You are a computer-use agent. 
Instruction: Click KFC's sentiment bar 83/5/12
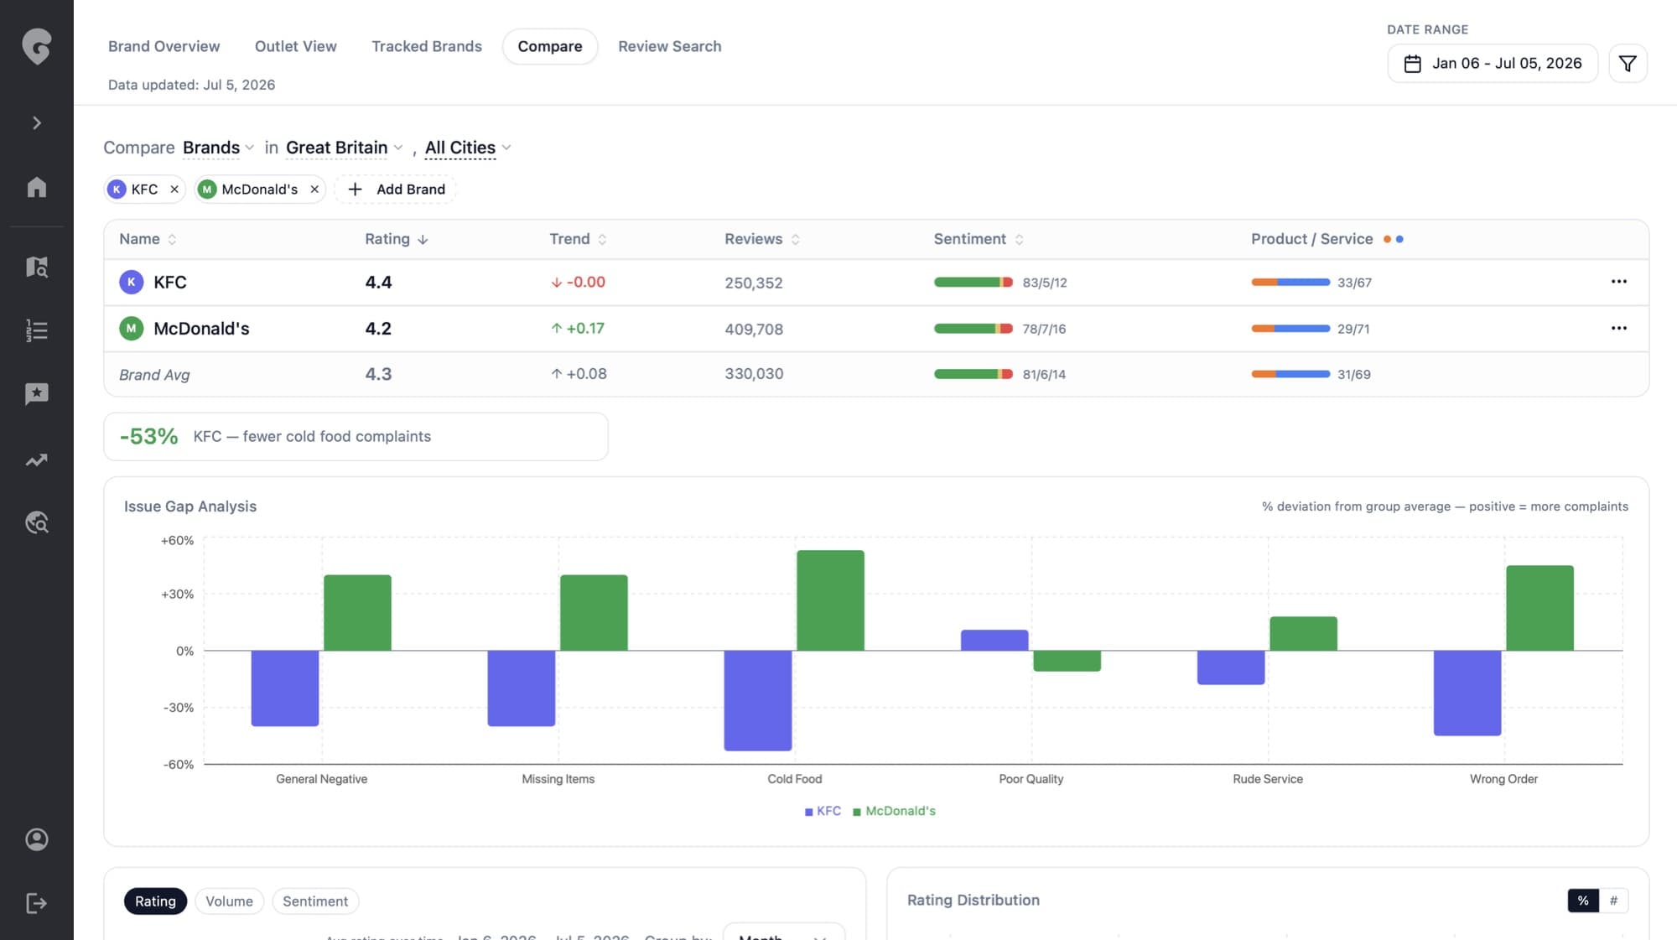pos(973,283)
